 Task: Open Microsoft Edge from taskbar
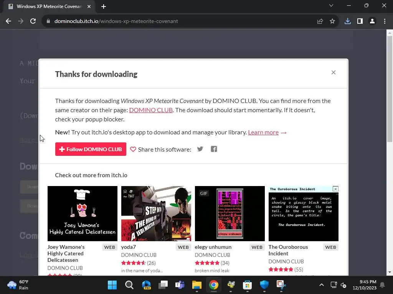pyautogui.click(x=146, y=285)
